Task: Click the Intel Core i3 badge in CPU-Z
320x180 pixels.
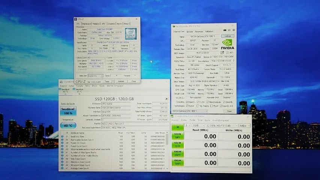Action: coord(131,34)
